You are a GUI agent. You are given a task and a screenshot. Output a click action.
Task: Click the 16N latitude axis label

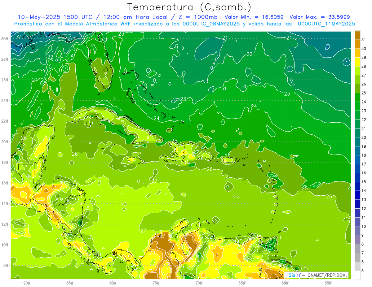pyautogui.click(x=5, y=183)
